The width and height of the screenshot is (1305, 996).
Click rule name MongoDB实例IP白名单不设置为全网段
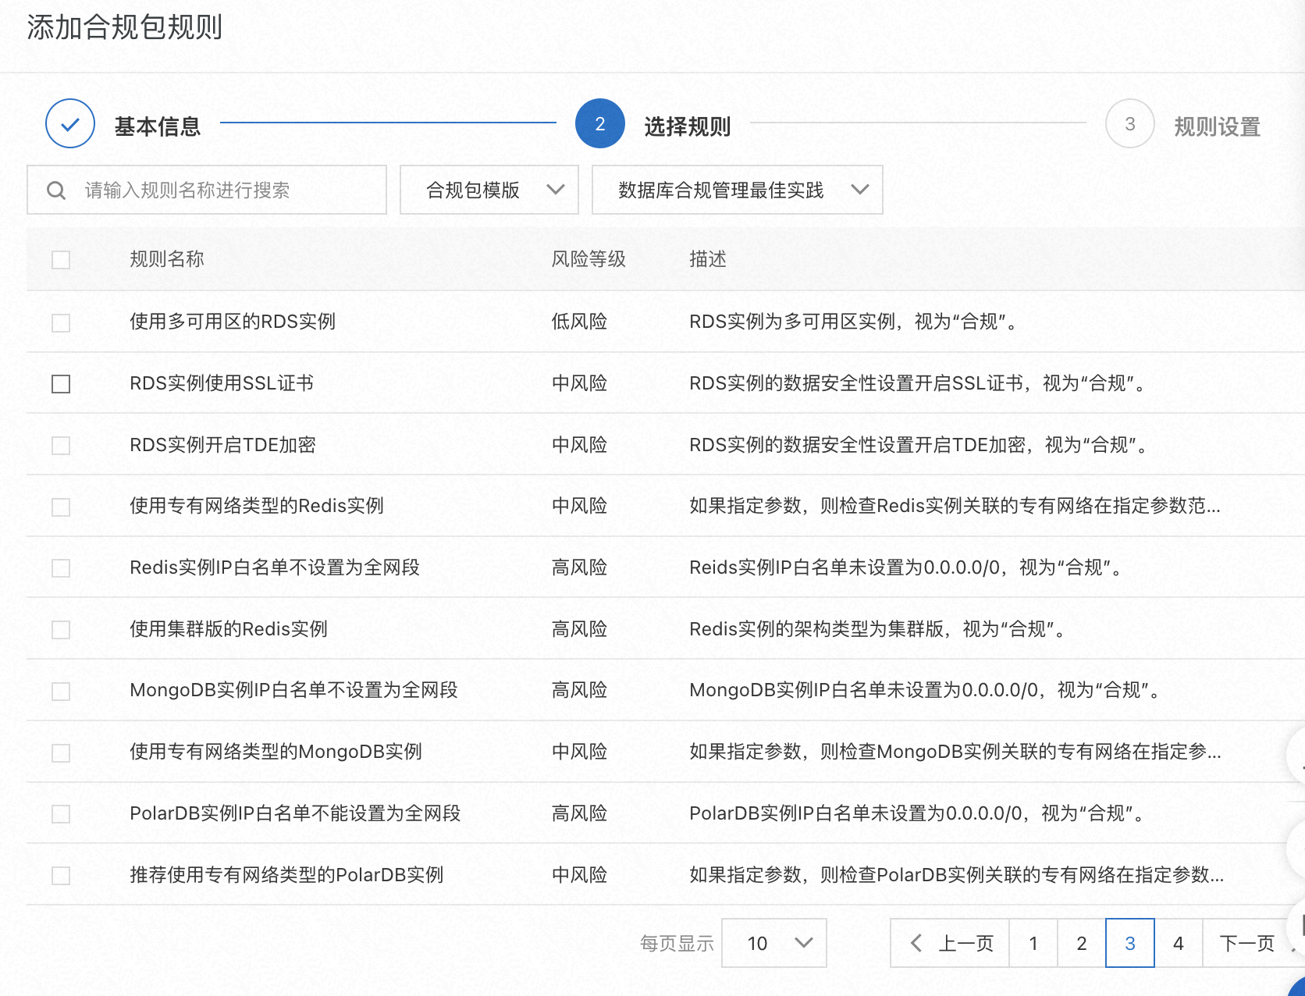293,690
